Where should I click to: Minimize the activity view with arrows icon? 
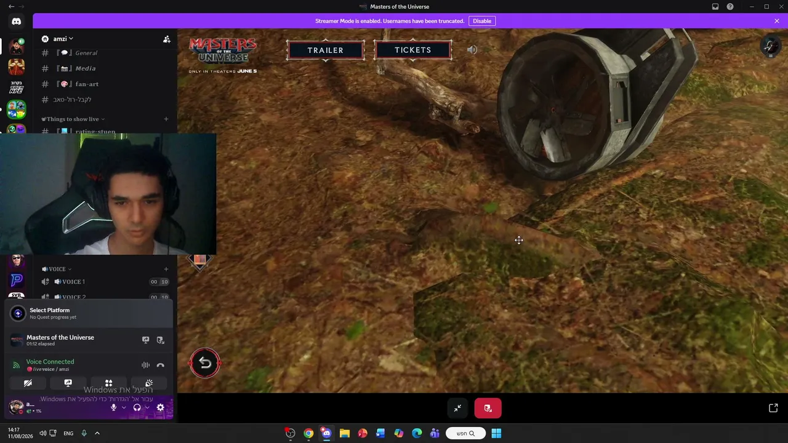[457, 408]
